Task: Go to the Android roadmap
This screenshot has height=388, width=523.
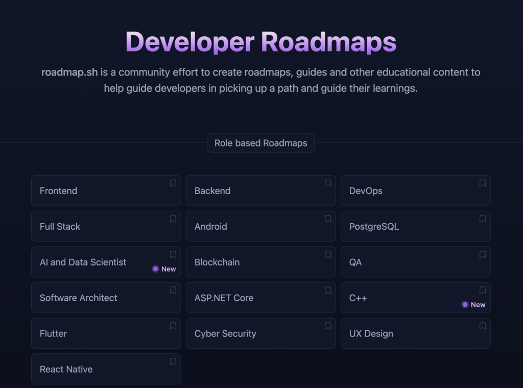Action: (261, 226)
